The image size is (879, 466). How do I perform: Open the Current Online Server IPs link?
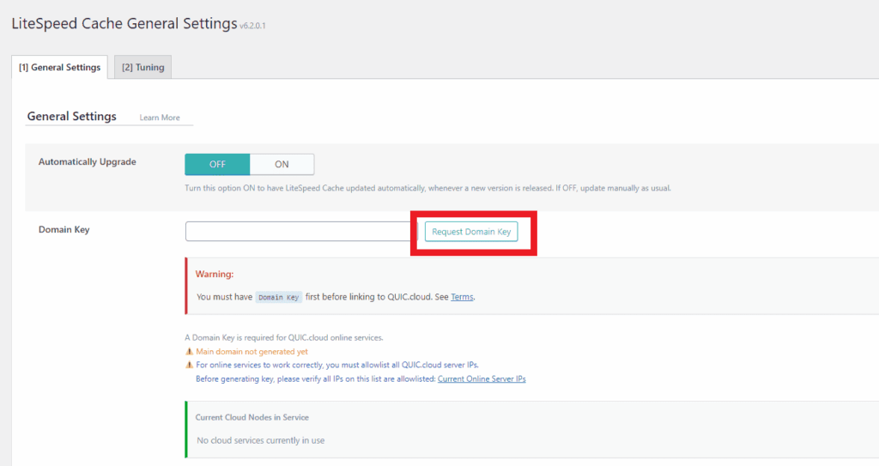482,379
